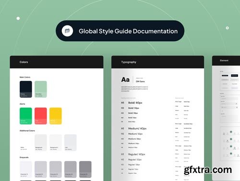Pick the yellow warning alert swatch

point(56,116)
